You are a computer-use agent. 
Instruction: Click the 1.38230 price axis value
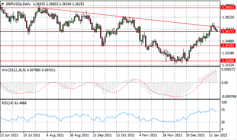[x=228, y=17]
